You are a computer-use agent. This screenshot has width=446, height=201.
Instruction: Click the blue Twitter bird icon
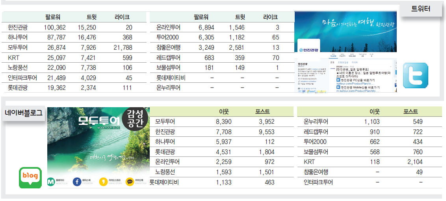click(415, 75)
